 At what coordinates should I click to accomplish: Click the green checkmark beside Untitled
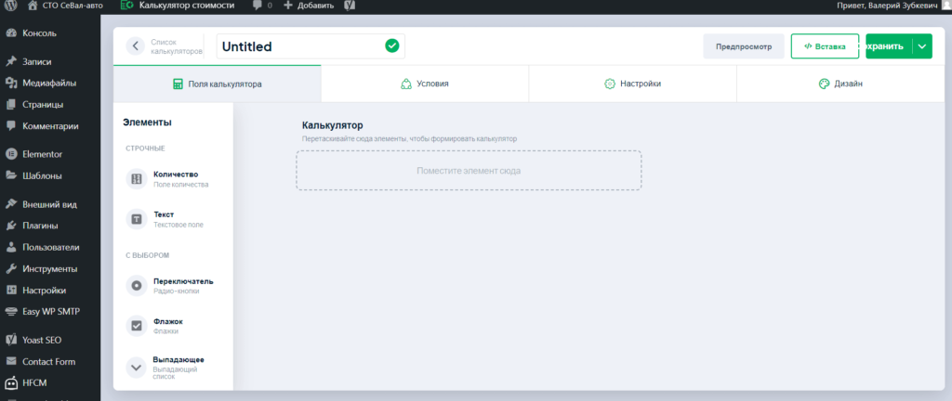[392, 46]
